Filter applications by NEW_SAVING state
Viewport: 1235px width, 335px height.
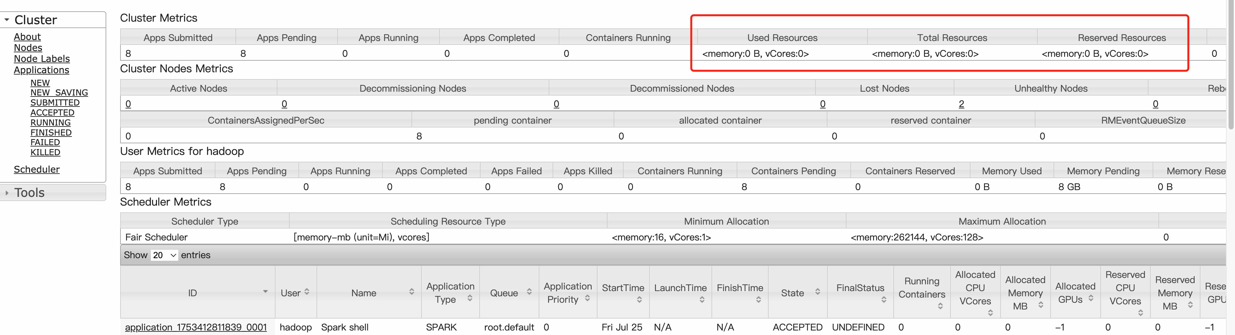click(x=59, y=93)
